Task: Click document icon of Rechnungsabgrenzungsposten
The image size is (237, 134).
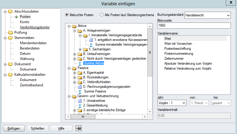Action: pyautogui.click(x=80, y=87)
